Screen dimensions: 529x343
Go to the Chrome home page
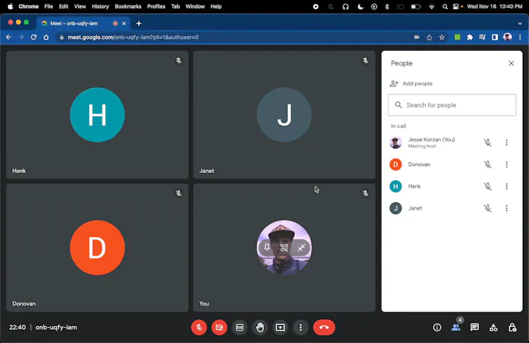click(46, 37)
